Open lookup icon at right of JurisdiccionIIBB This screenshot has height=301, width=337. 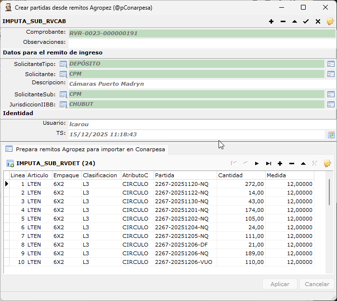(331, 105)
